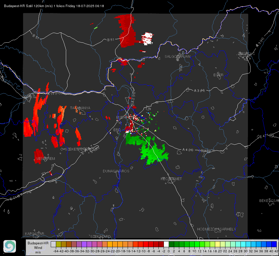Select the light gray first swatch in the legend
Image resolution: width=279 pixels, height=256 pixels.
click(53, 244)
